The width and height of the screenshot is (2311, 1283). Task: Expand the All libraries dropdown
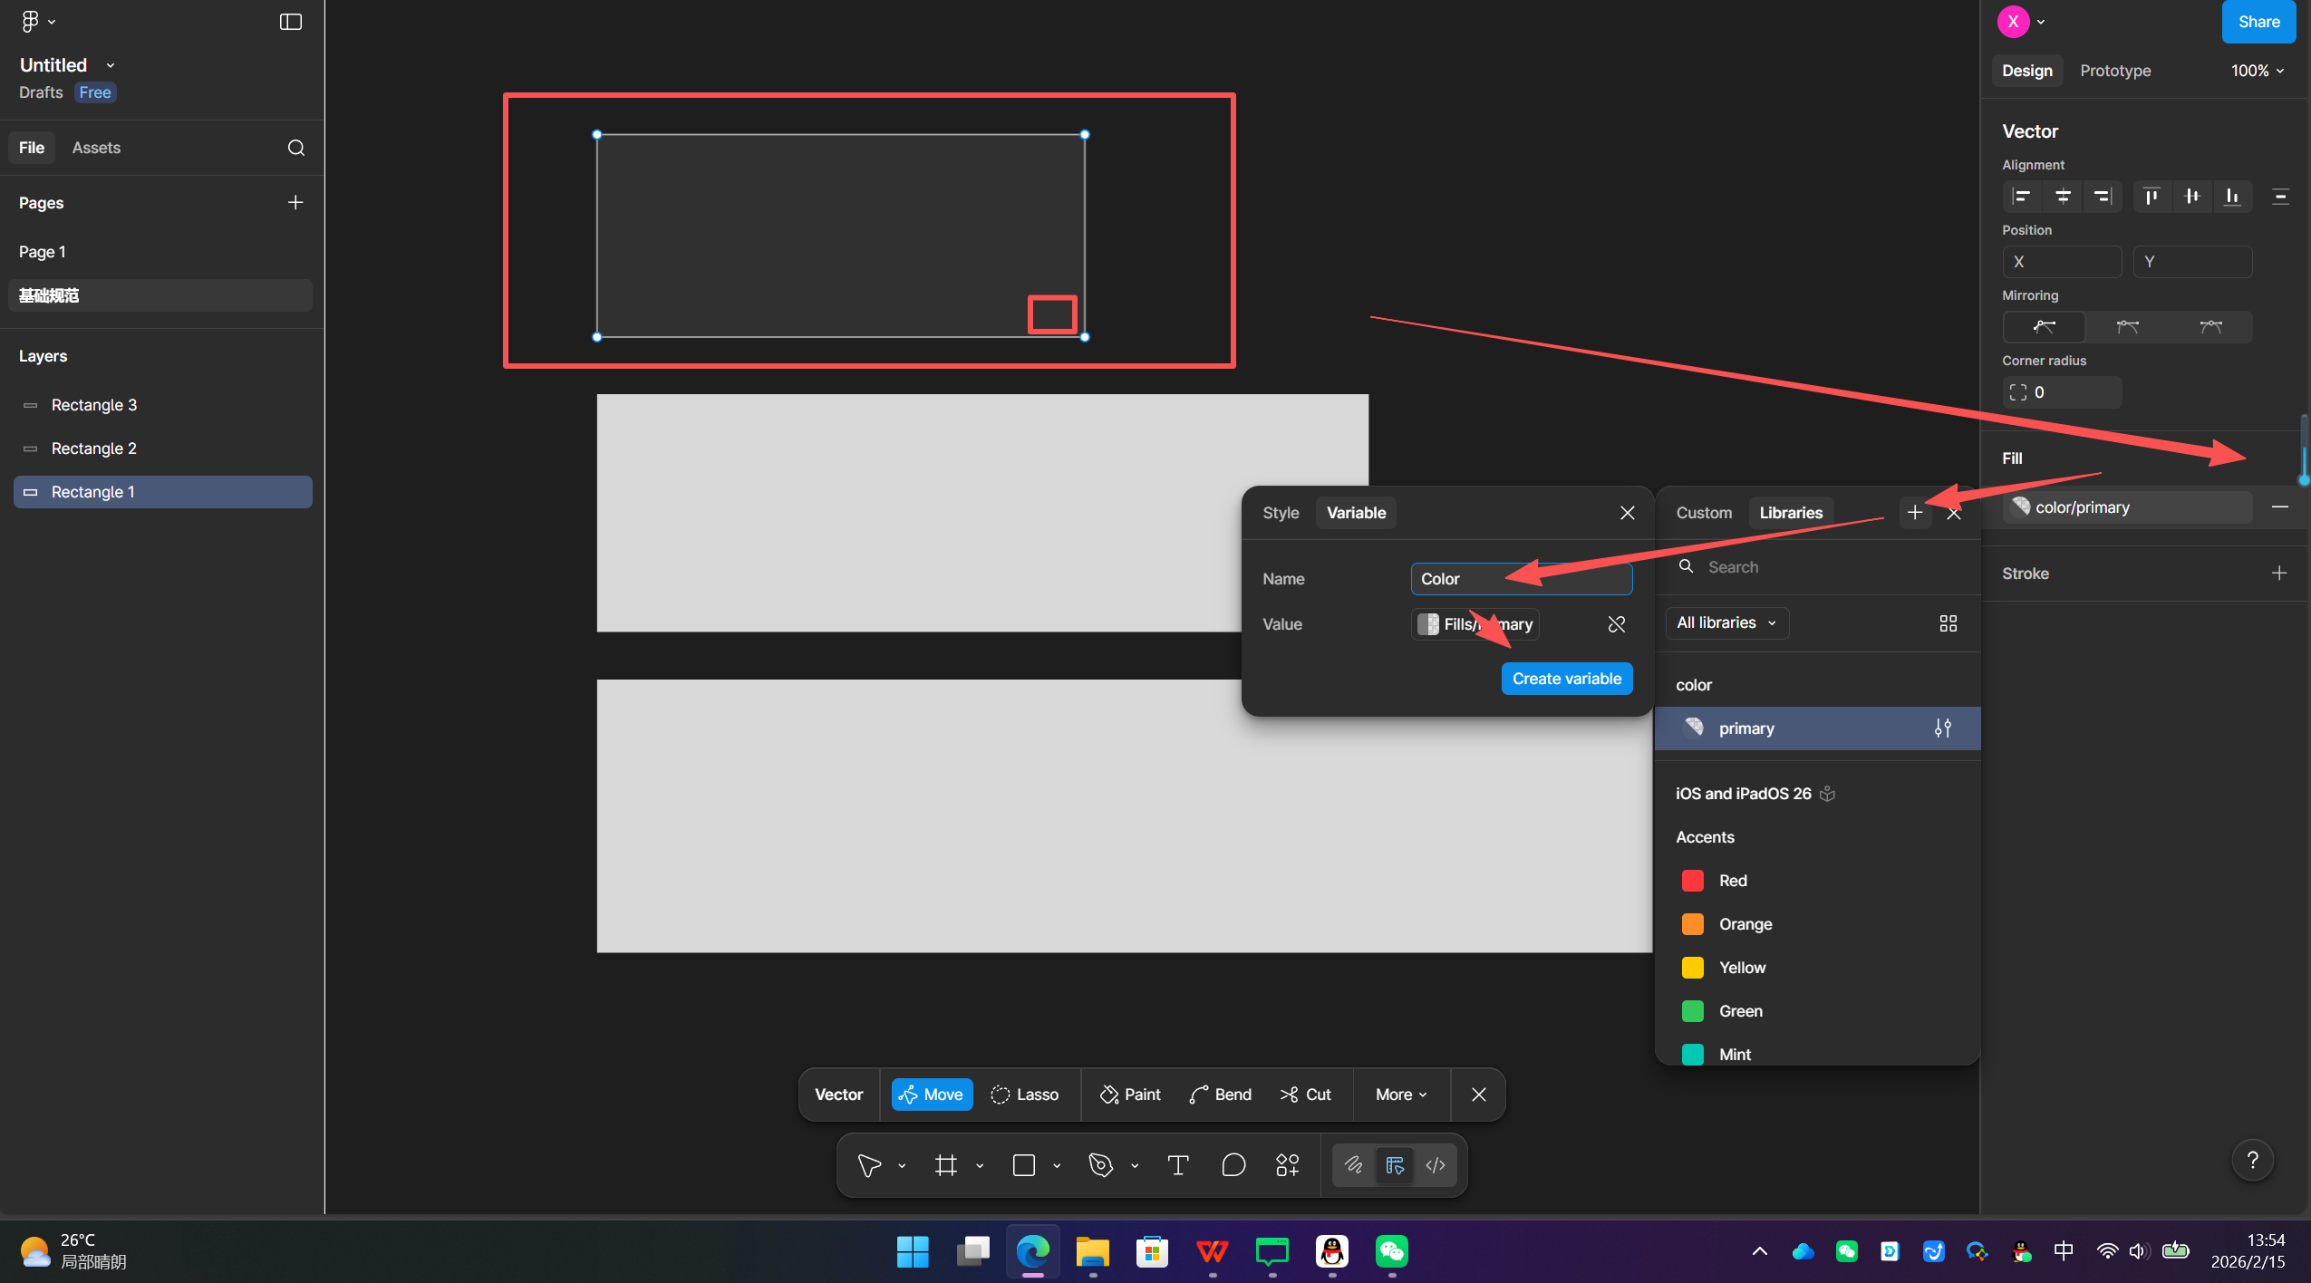(x=1726, y=623)
